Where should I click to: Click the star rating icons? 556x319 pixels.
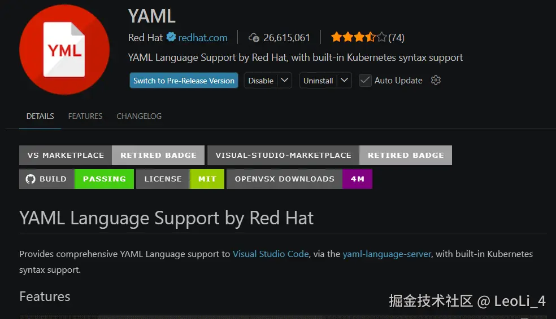coord(359,38)
